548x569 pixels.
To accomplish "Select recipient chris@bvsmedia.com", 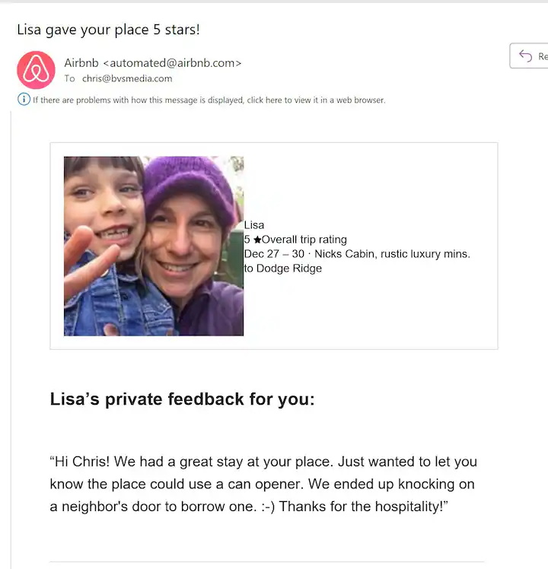I will [127, 78].
